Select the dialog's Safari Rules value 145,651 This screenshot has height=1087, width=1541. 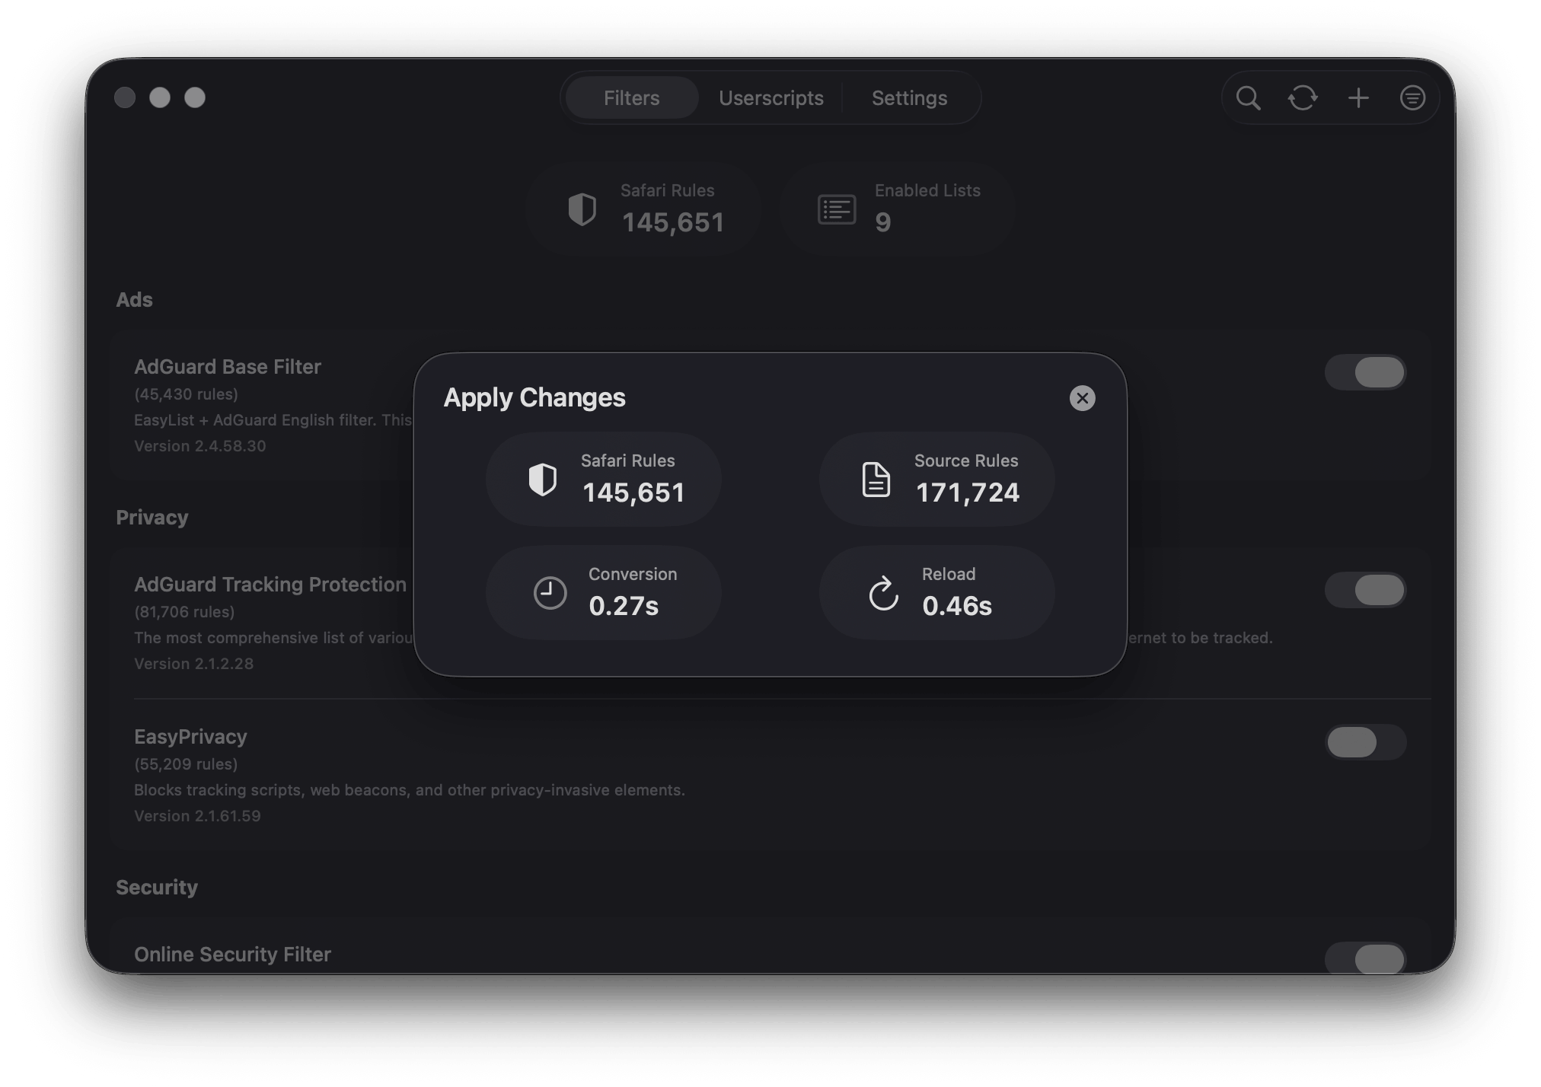634,493
